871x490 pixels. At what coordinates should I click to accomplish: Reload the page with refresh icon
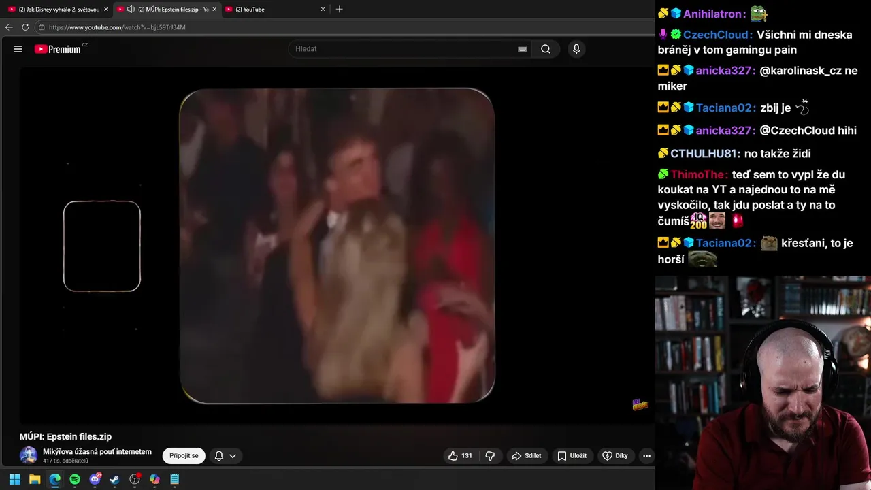25,27
